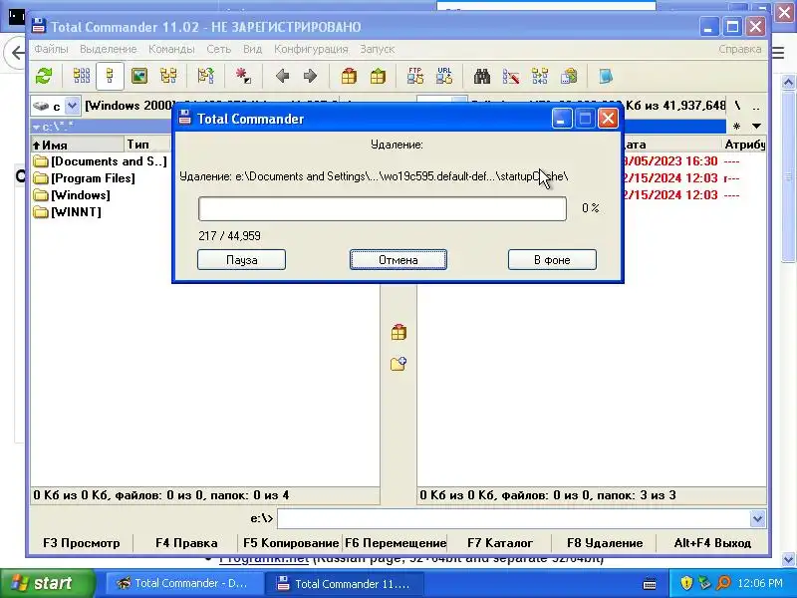Click the F7 Каталог button
This screenshot has height=598, width=797.
click(500, 543)
